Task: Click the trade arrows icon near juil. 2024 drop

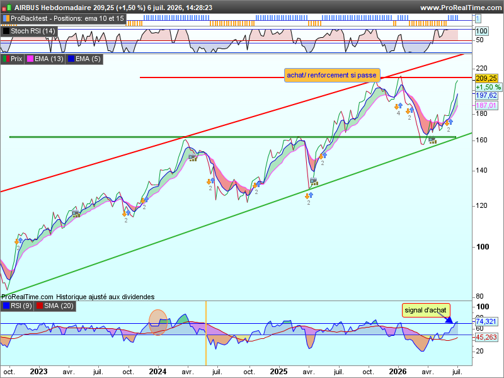Action: pyautogui.click(x=211, y=181)
